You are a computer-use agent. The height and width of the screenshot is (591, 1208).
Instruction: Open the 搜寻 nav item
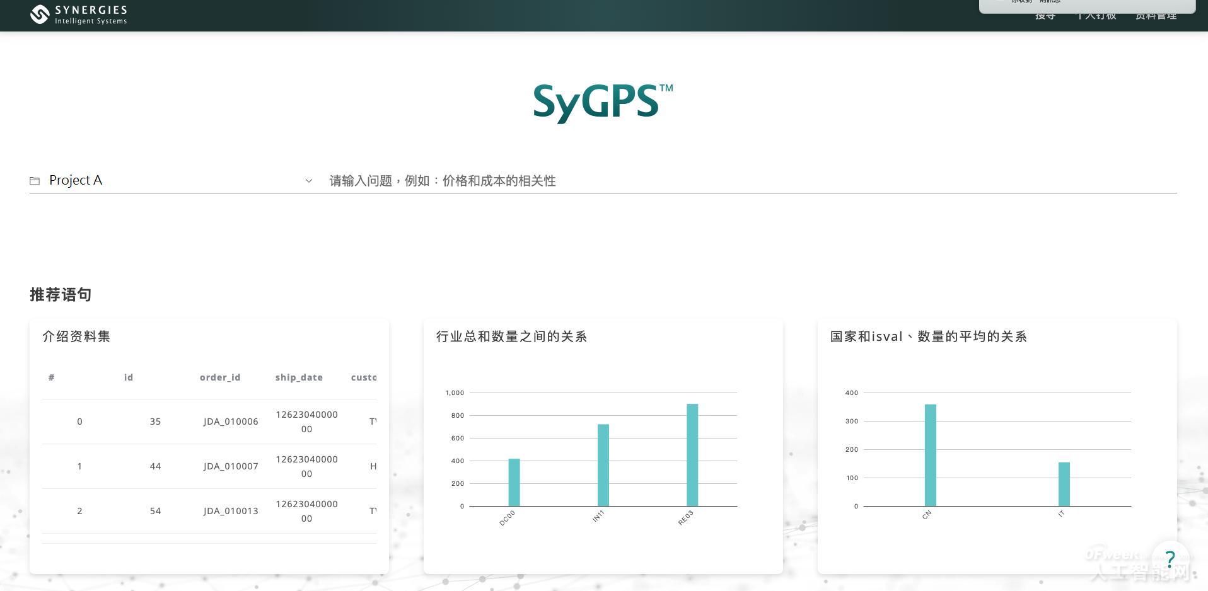1045,16
